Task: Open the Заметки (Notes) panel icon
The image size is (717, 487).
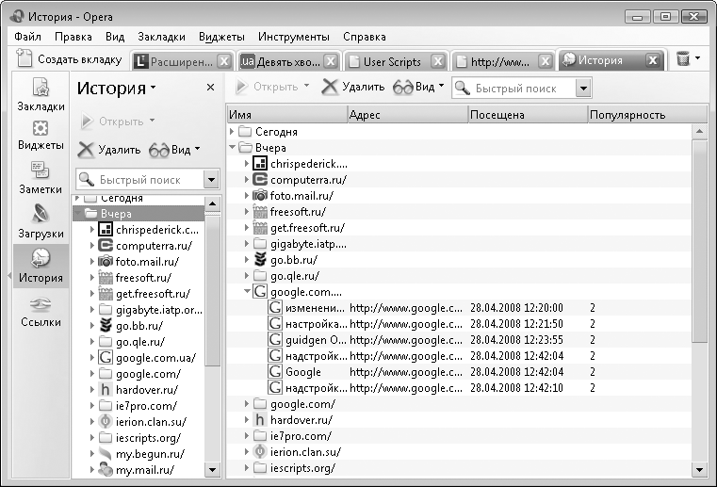Action: pos(41,177)
